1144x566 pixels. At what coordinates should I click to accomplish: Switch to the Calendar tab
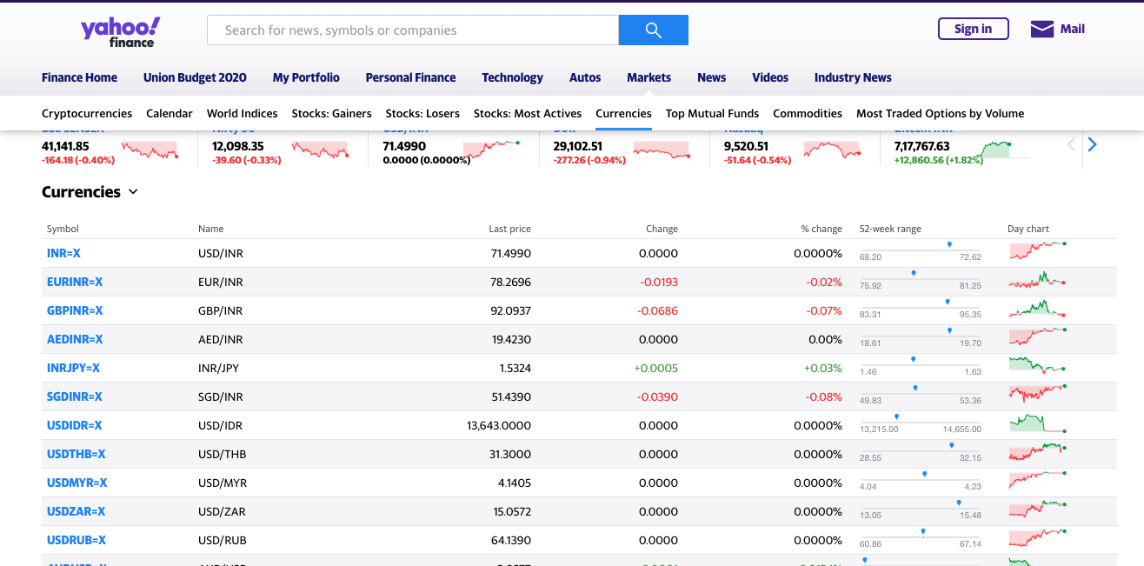pos(170,113)
